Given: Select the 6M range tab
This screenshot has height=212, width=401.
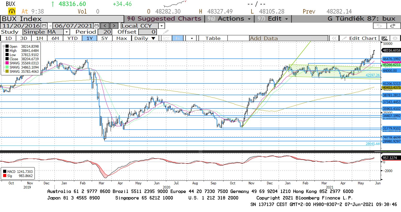Looking at the screenshot, I should [55, 38].
